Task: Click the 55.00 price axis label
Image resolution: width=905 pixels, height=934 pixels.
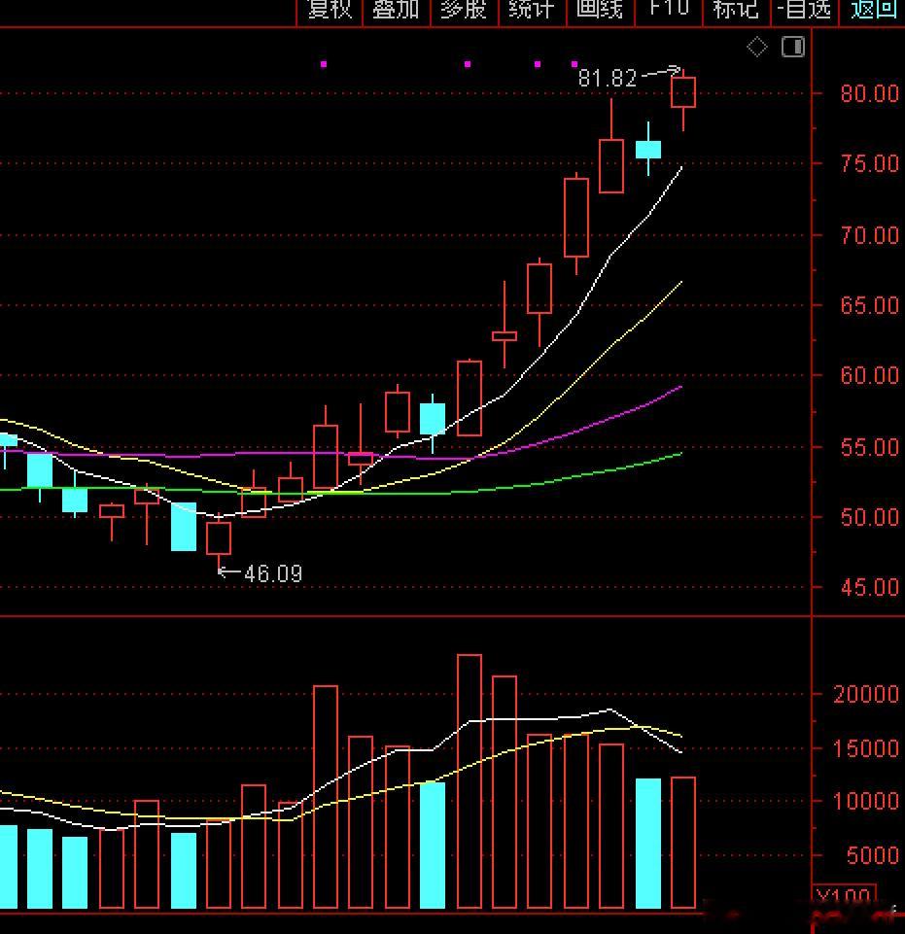Action: (869, 447)
